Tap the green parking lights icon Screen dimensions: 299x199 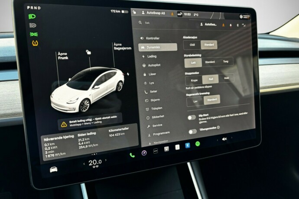34,34
